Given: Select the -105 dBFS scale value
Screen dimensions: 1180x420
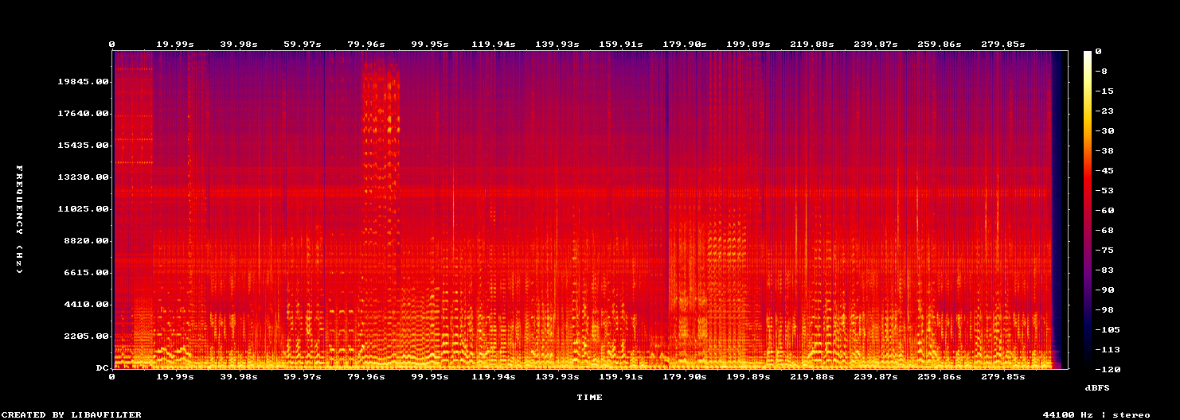Looking at the screenshot, I should pyautogui.click(x=1108, y=330).
